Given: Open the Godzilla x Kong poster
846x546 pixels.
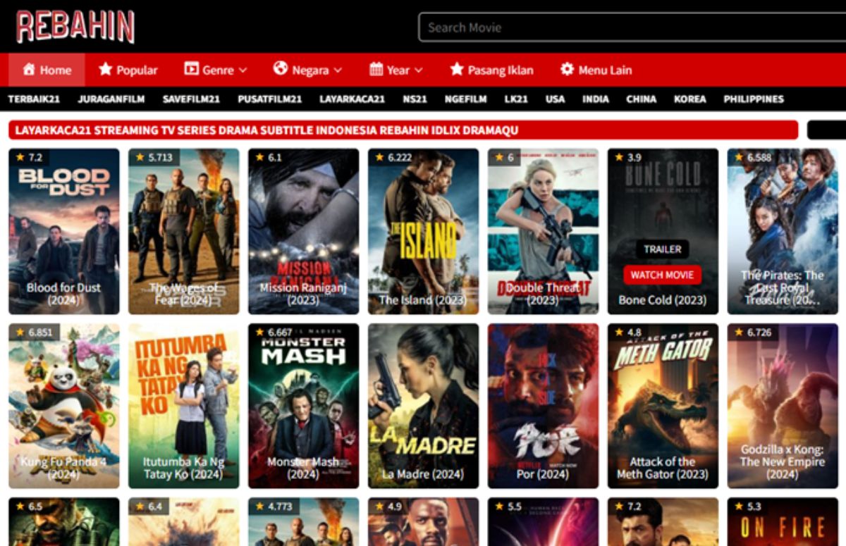Looking at the screenshot, I should pos(783,406).
